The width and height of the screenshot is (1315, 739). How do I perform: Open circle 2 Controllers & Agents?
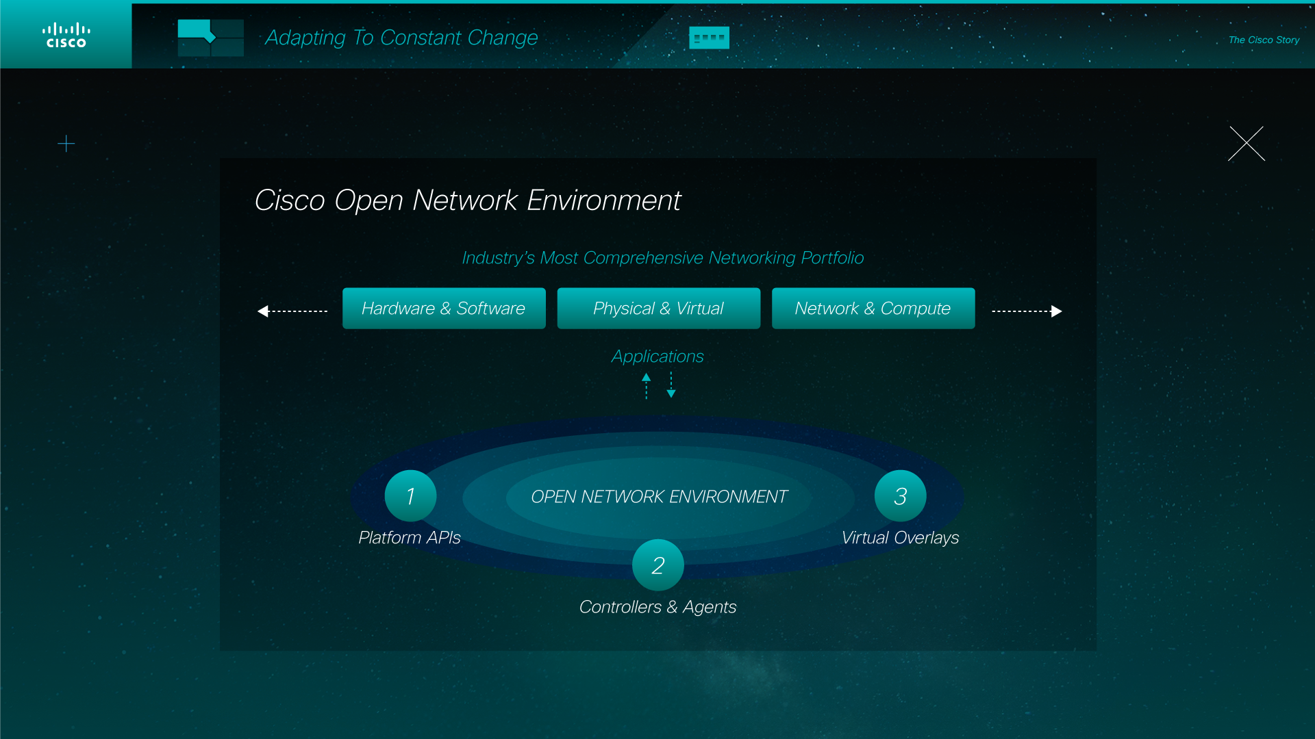[x=658, y=565]
